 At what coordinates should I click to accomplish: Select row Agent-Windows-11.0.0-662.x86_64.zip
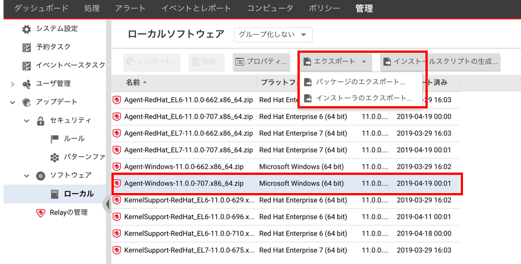click(x=286, y=166)
